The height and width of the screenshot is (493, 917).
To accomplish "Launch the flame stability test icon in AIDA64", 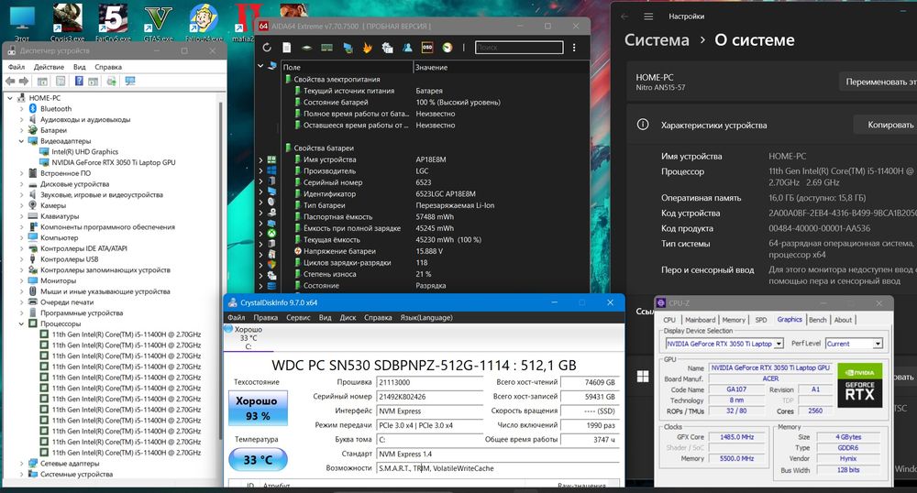I will coord(368,48).
